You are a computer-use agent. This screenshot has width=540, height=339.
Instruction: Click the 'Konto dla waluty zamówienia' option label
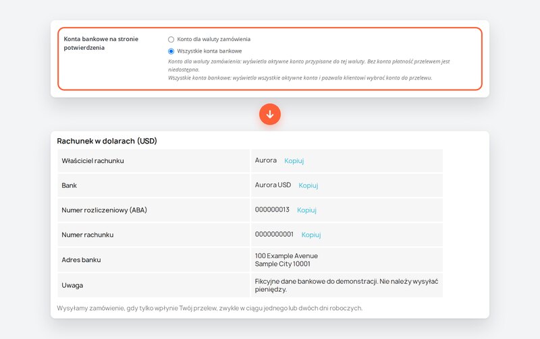click(x=213, y=39)
